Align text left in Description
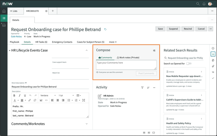This screenshot has width=217, height=136. 52,100
